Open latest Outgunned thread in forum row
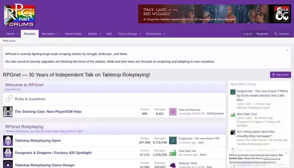Image resolution: width=294 pixels, height=168 pixels. [x=200, y=139]
